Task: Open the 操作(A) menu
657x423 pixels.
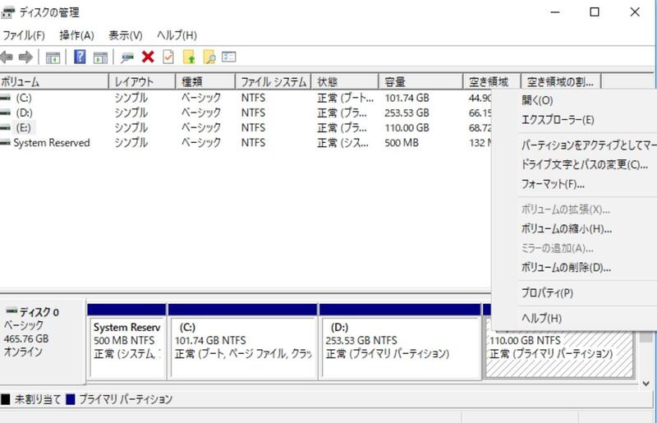Action: [x=76, y=35]
